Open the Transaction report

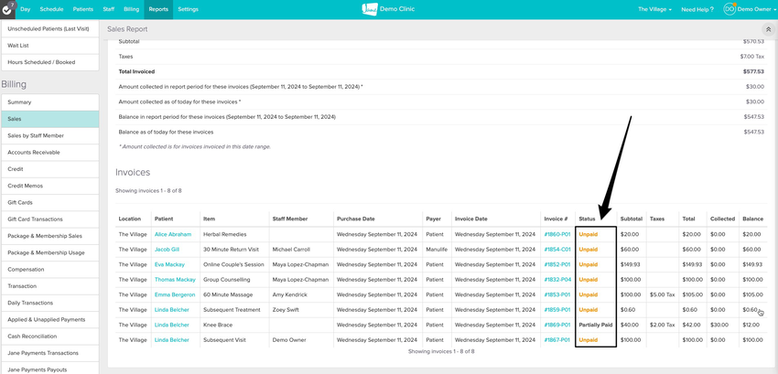pos(49,286)
